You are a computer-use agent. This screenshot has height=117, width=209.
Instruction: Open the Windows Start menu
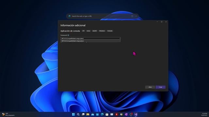(73, 114)
